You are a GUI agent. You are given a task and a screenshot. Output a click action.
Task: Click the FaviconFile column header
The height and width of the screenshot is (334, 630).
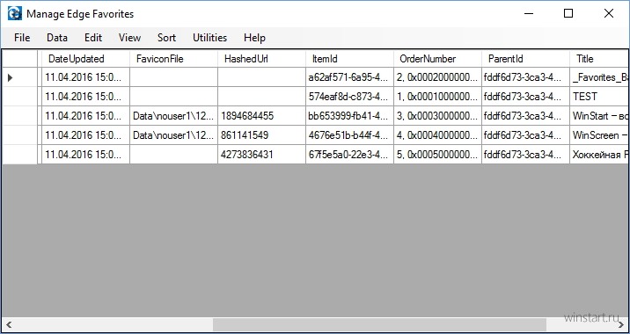(174, 59)
